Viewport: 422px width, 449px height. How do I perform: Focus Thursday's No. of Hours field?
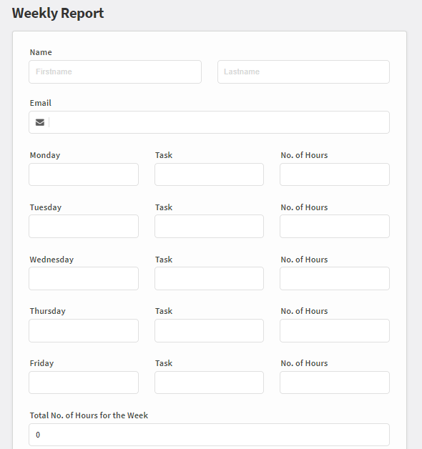[335, 330]
